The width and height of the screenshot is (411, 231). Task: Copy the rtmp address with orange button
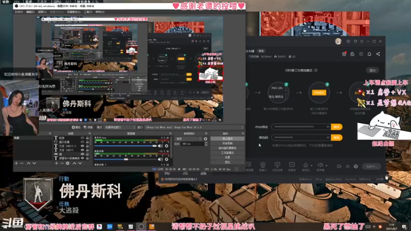pos(337,127)
